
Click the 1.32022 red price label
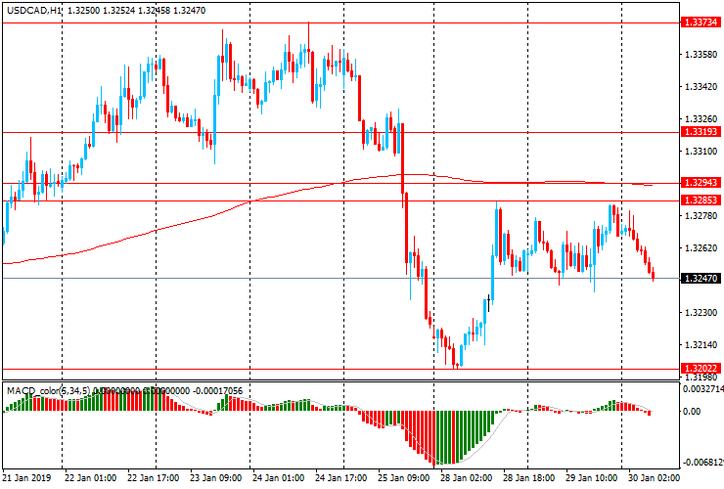pyautogui.click(x=701, y=369)
